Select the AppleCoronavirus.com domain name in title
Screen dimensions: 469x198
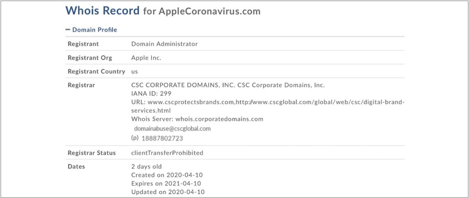click(x=209, y=11)
